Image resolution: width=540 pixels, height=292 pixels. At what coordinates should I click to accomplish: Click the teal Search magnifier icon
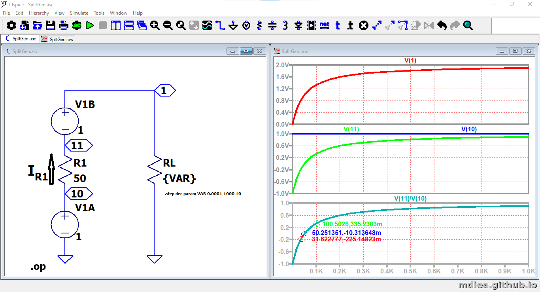[x=468, y=26]
